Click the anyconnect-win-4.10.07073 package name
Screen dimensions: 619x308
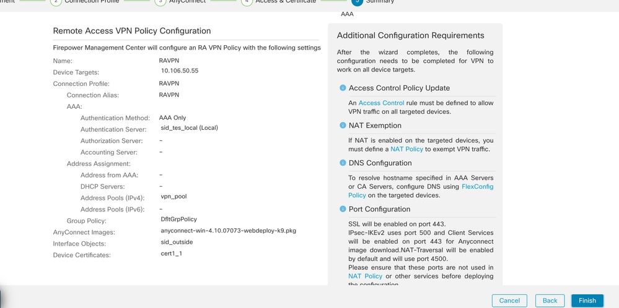click(x=229, y=231)
